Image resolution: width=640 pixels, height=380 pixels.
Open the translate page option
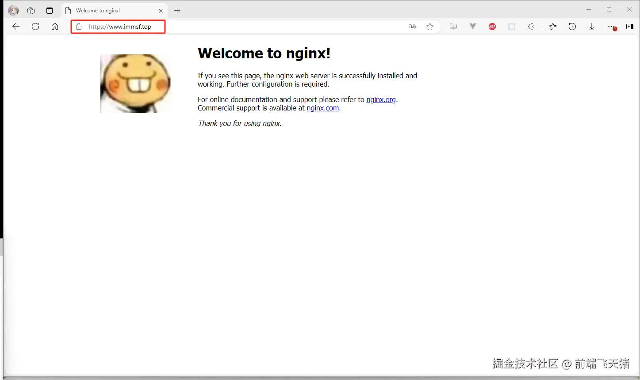click(x=412, y=27)
